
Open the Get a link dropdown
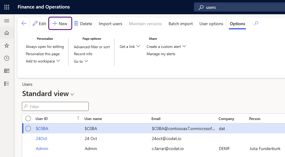pos(130,47)
